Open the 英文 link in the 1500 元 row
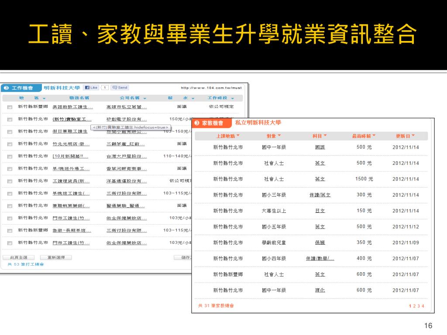 tap(320, 179)
